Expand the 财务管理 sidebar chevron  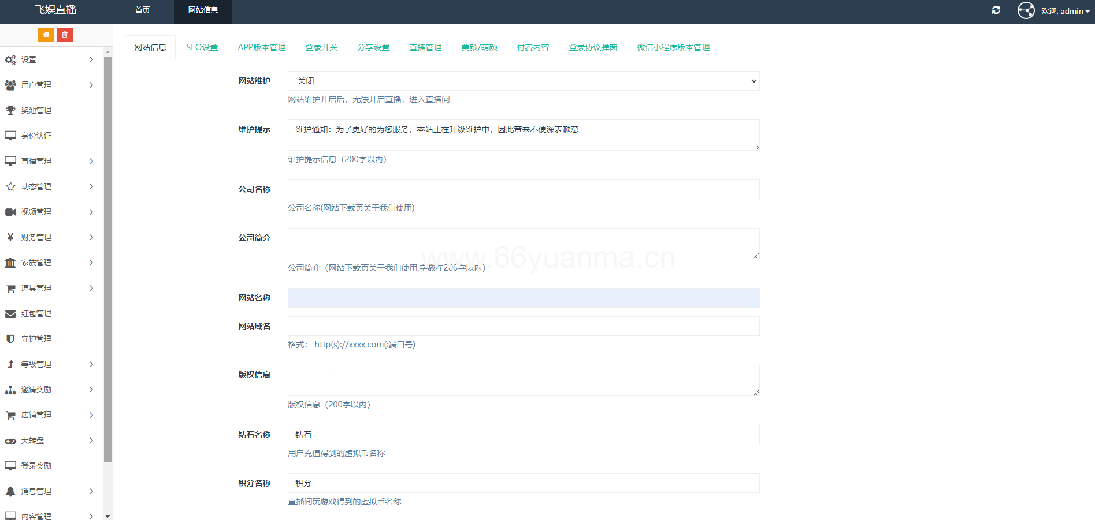(x=91, y=237)
